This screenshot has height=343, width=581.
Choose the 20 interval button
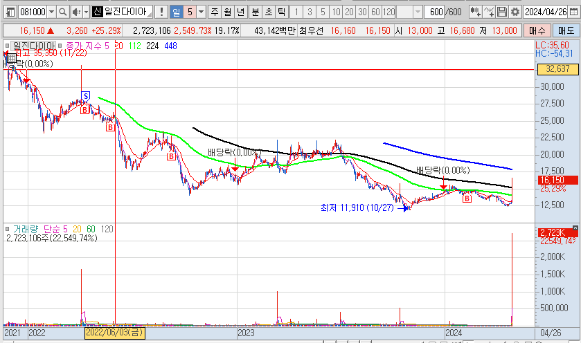pos(349,12)
